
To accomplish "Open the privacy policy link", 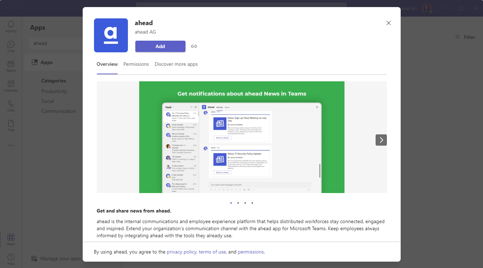I will coord(181,252).
